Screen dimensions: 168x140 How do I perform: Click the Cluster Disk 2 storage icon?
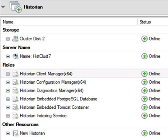pos(15,39)
